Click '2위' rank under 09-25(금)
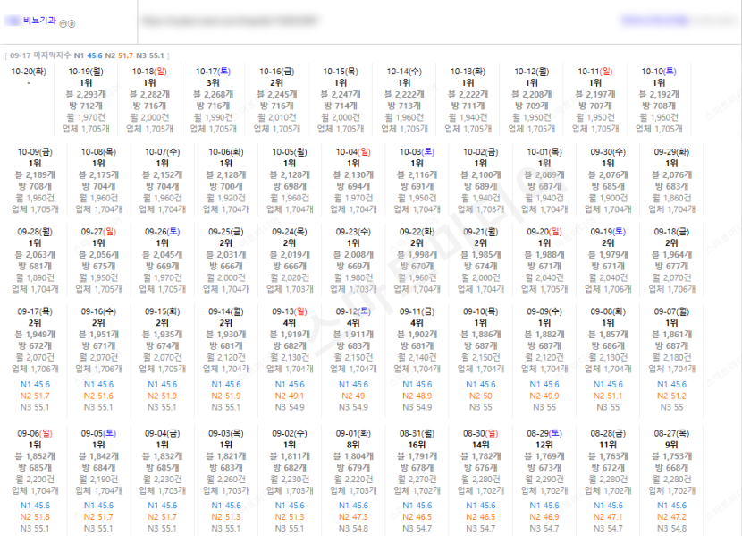Image resolution: width=742 pixels, height=536 pixels. pos(225,242)
